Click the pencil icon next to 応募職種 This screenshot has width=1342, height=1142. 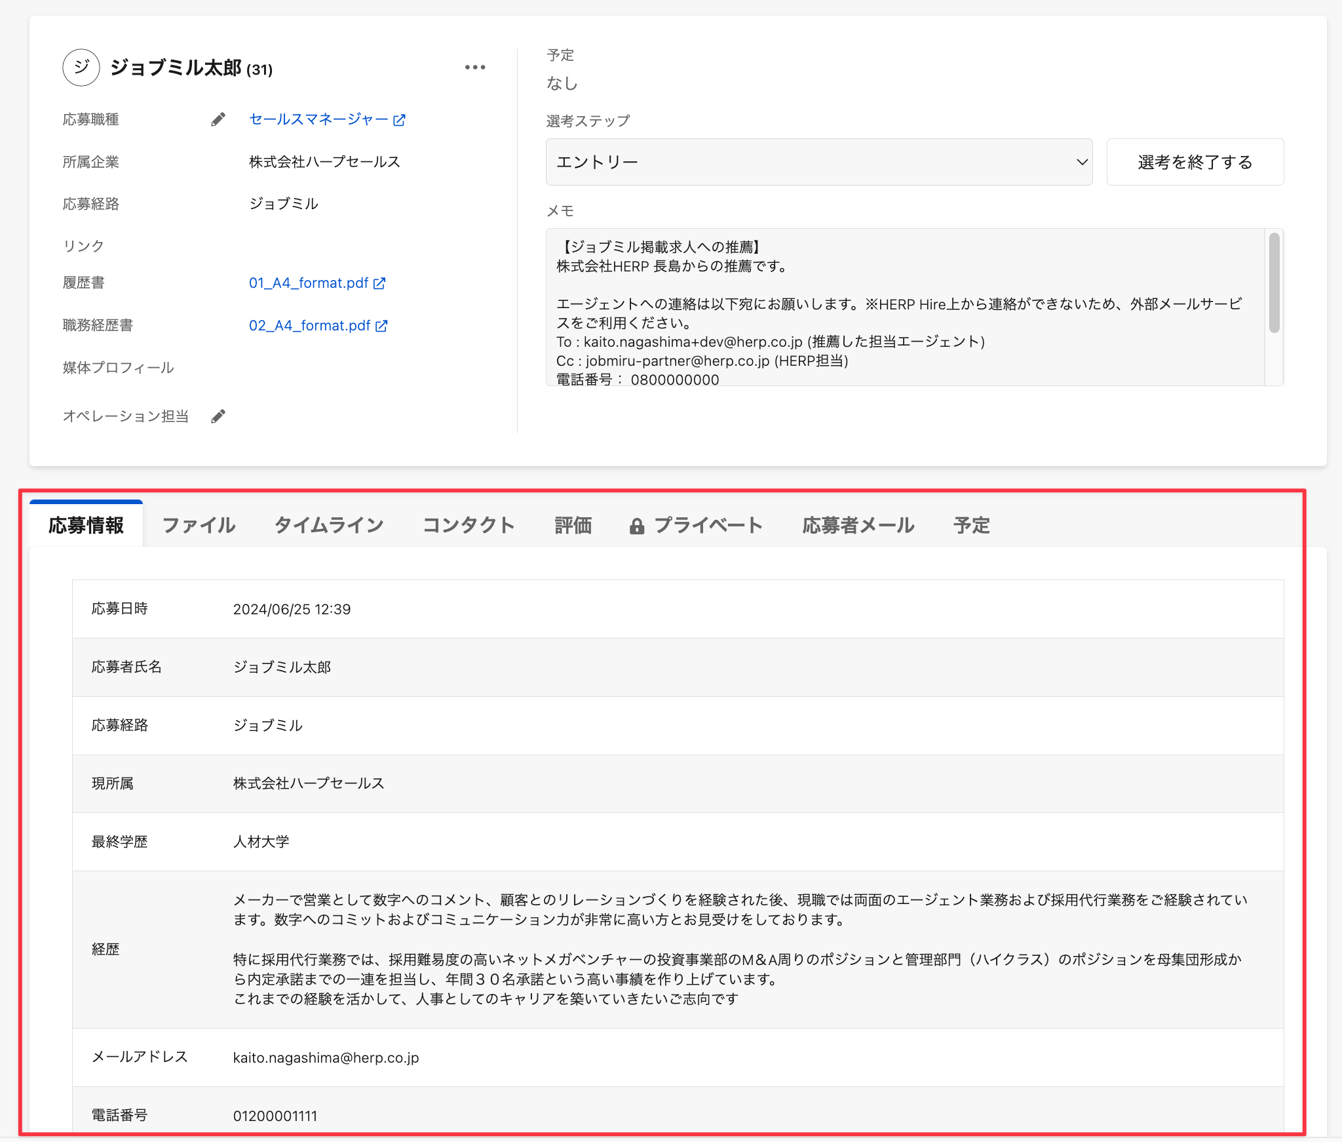[x=218, y=119]
